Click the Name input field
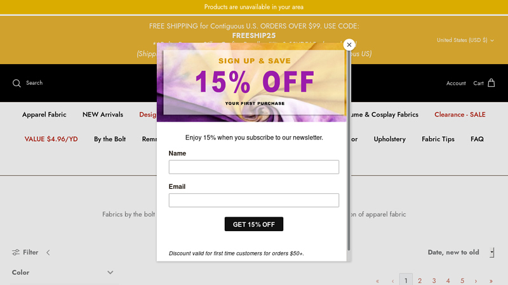 tap(254, 167)
